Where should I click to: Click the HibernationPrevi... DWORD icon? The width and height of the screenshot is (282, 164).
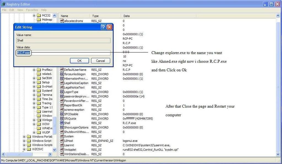pyautogui.click(x=62, y=79)
